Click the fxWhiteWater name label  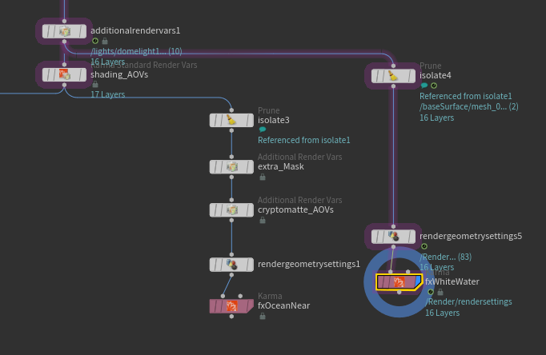tap(452, 281)
